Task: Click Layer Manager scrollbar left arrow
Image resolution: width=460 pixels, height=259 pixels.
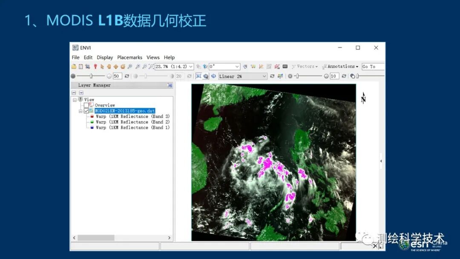Action: [x=74, y=238]
